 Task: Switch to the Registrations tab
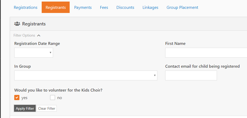(x=26, y=8)
